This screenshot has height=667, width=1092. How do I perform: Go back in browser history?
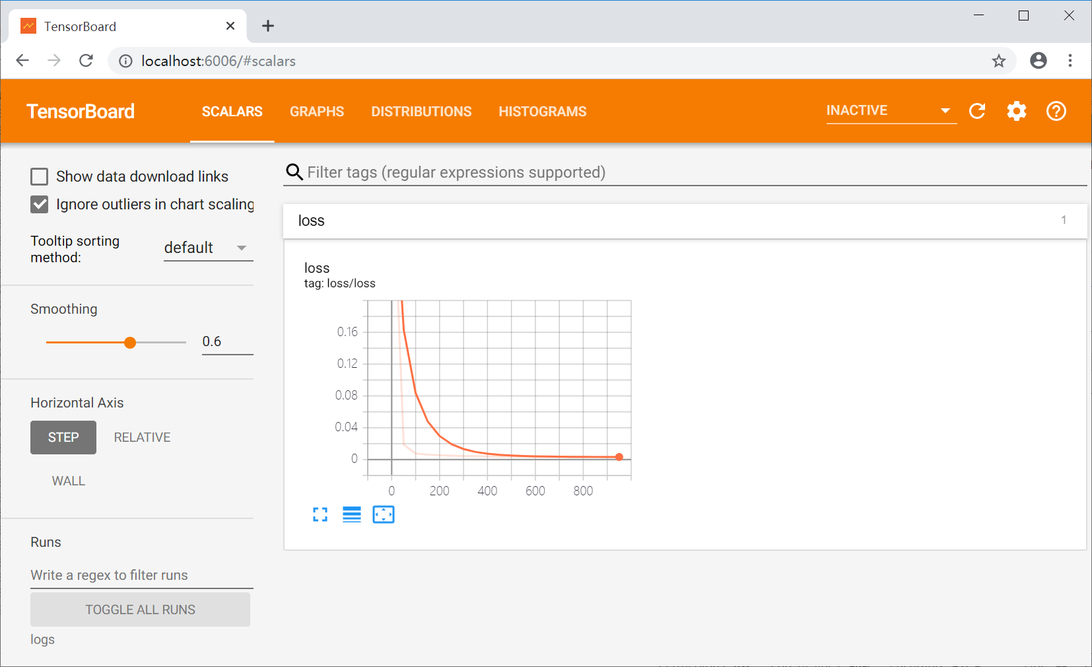click(x=22, y=61)
